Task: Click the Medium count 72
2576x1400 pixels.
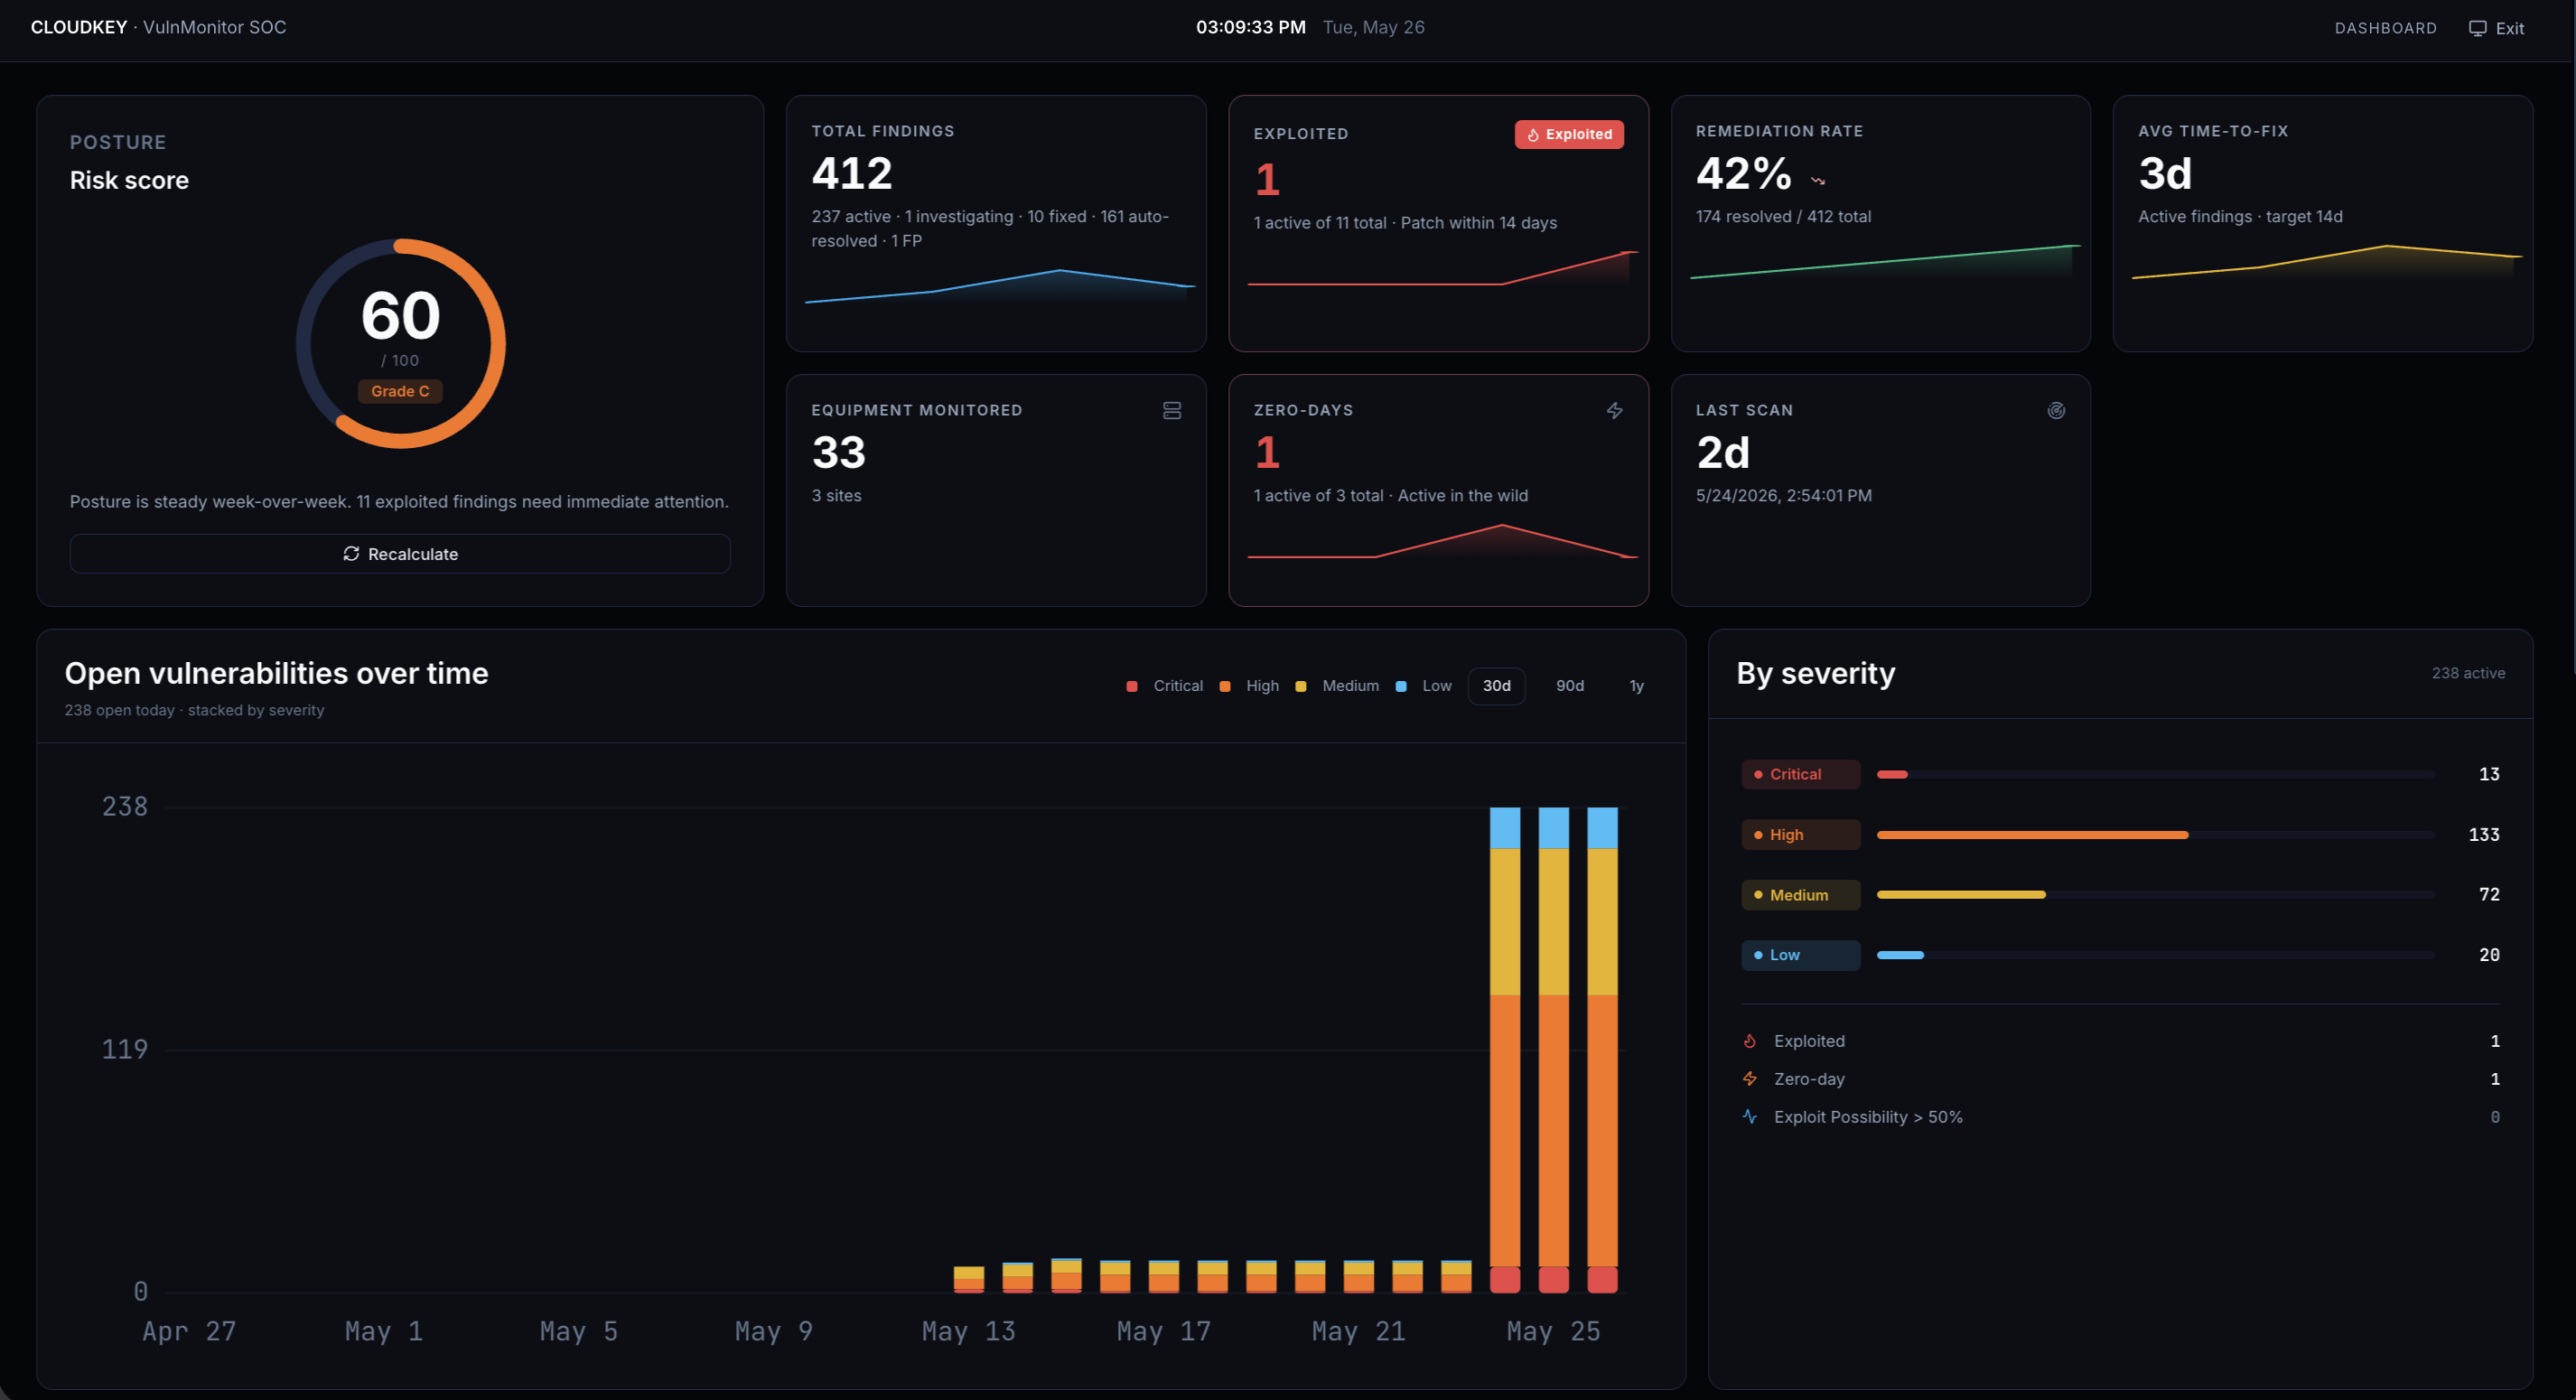Action: point(2489,895)
